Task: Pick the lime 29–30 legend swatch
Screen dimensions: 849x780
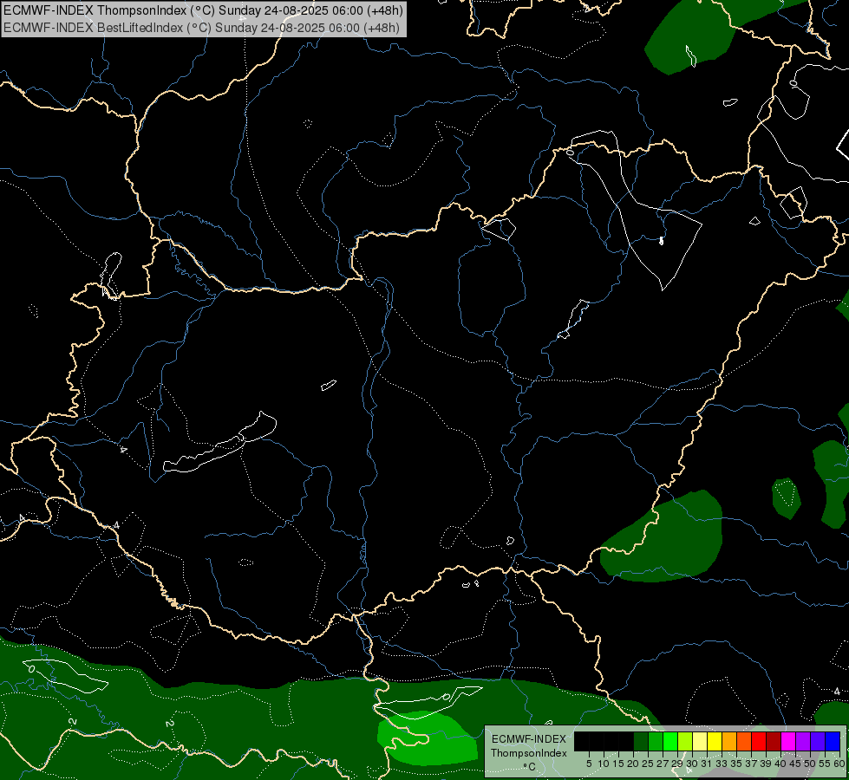Action: (685, 741)
